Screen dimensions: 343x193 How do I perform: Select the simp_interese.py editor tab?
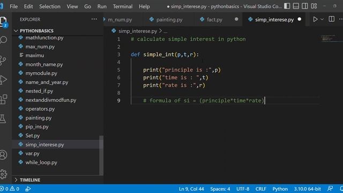pyautogui.click(x=274, y=20)
